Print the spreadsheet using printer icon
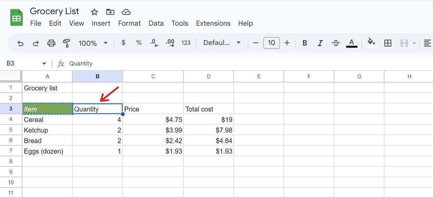Screen dimensions: 433x197 pos(51,43)
